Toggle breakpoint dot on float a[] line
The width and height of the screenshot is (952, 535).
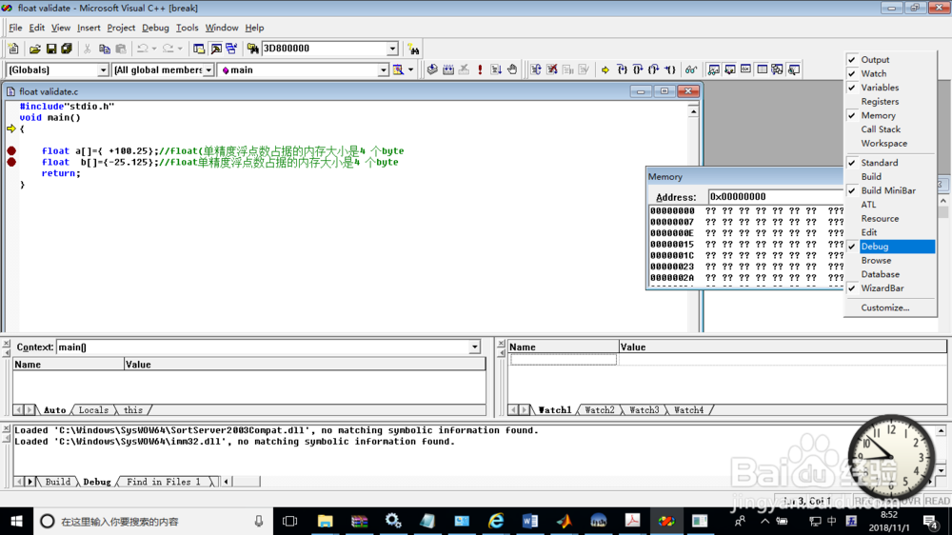(10, 150)
